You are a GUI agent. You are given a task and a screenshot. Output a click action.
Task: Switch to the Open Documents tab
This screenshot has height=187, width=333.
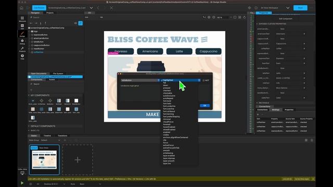point(39,74)
